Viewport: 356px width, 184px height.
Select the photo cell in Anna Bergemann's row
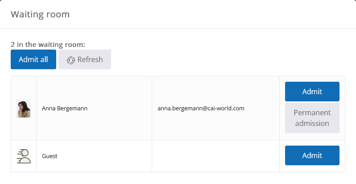click(x=24, y=108)
